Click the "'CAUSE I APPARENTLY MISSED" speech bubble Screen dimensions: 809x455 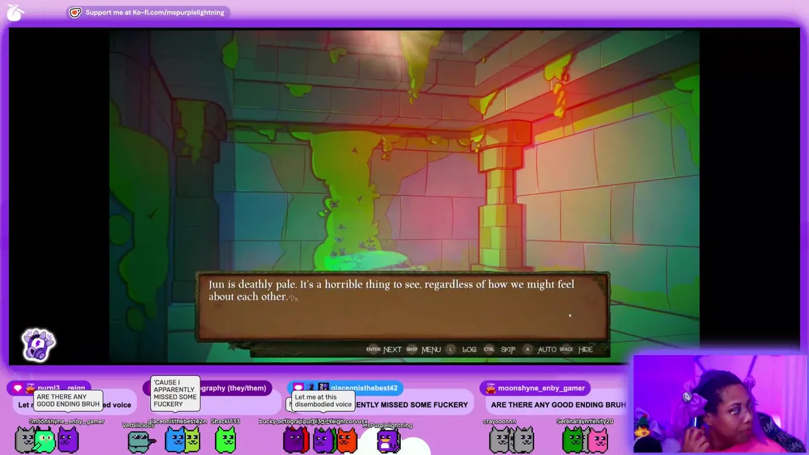pyautogui.click(x=174, y=393)
